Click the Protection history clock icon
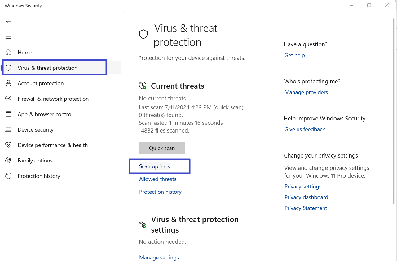397x261 pixels. [x=8, y=176]
